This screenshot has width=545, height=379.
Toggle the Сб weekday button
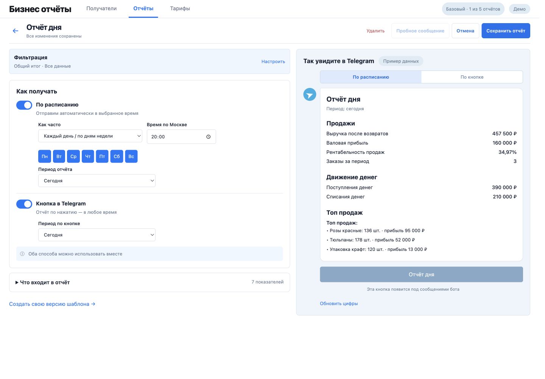pyautogui.click(x=117, y=157)
